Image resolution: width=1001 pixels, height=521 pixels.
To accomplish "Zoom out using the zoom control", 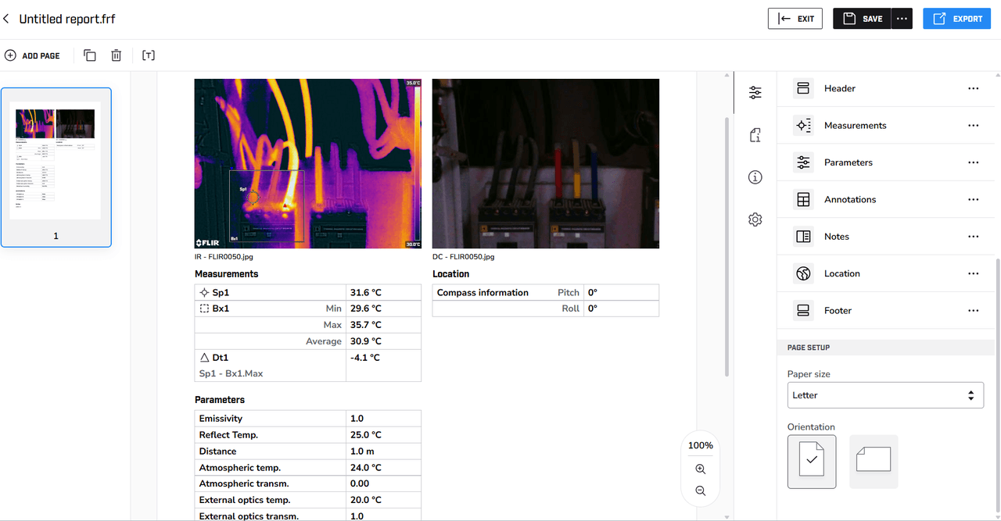I will 700,491.
